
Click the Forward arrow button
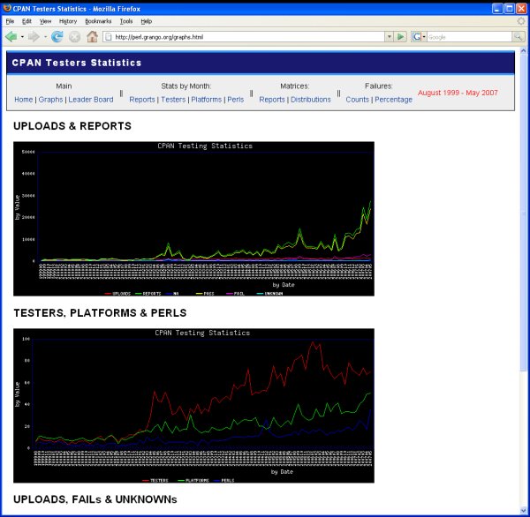[x=34, y=37]
